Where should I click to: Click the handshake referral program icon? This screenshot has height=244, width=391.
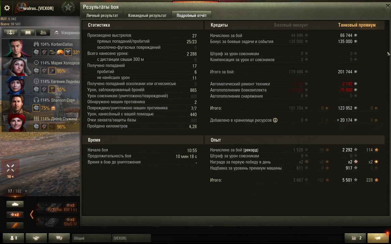pyautogui.click(x=36, y=238)
